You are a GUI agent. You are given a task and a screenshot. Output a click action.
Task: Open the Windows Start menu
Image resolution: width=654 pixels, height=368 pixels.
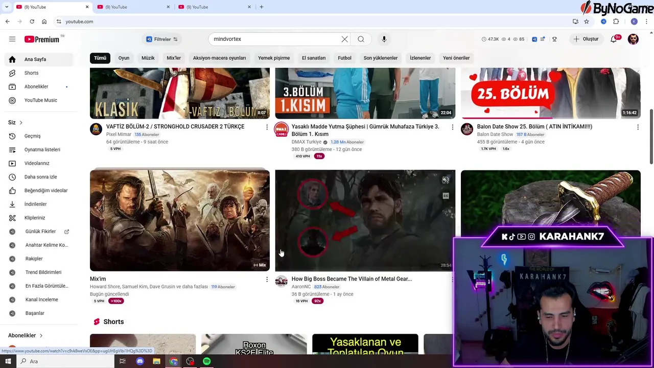pyautogui.click(x=8, y=361)
